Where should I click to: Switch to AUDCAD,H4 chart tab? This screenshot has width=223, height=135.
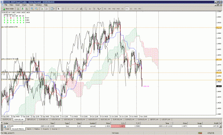(105, 120)
